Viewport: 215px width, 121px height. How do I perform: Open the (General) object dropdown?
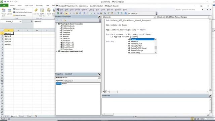coord(155,17)
